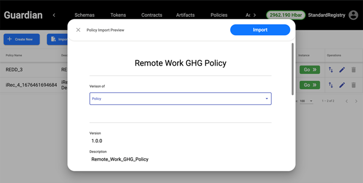Open the Version of Policy dropdown
The image size is (363, 183).
pyautogui.click(x=180, y=99)
